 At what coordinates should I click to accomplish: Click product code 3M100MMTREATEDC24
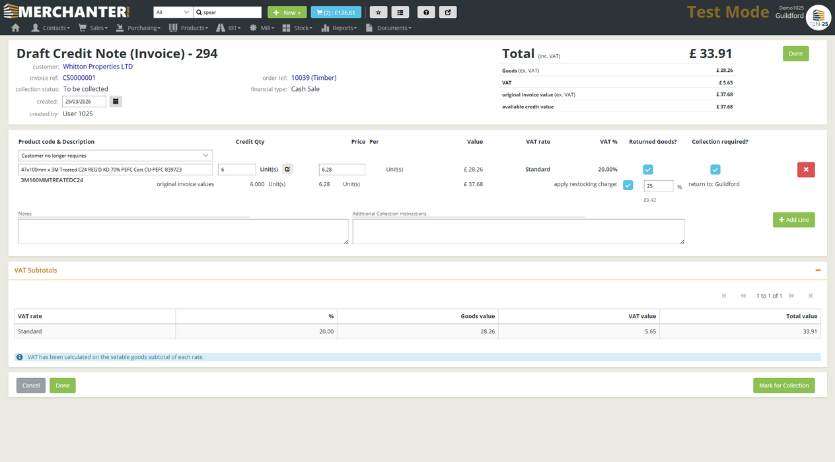(52, 180)
